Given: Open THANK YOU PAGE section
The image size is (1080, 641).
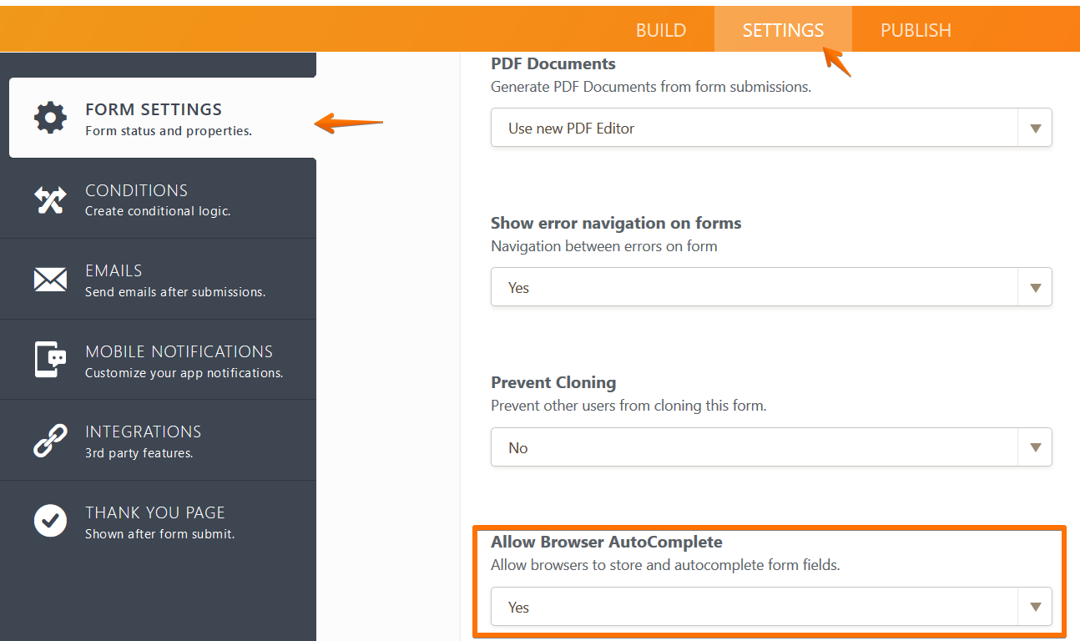Looking at the screenshot, I should (158, 521).
